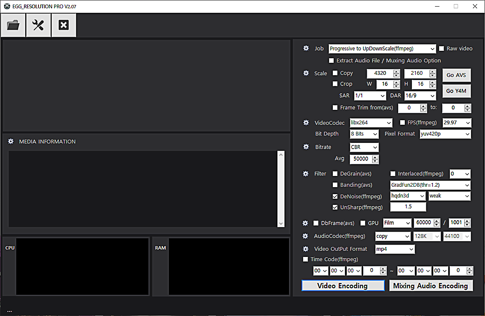Open the Interlaced 0 value dropdown
485x316 pixels.
coord(460,174)
